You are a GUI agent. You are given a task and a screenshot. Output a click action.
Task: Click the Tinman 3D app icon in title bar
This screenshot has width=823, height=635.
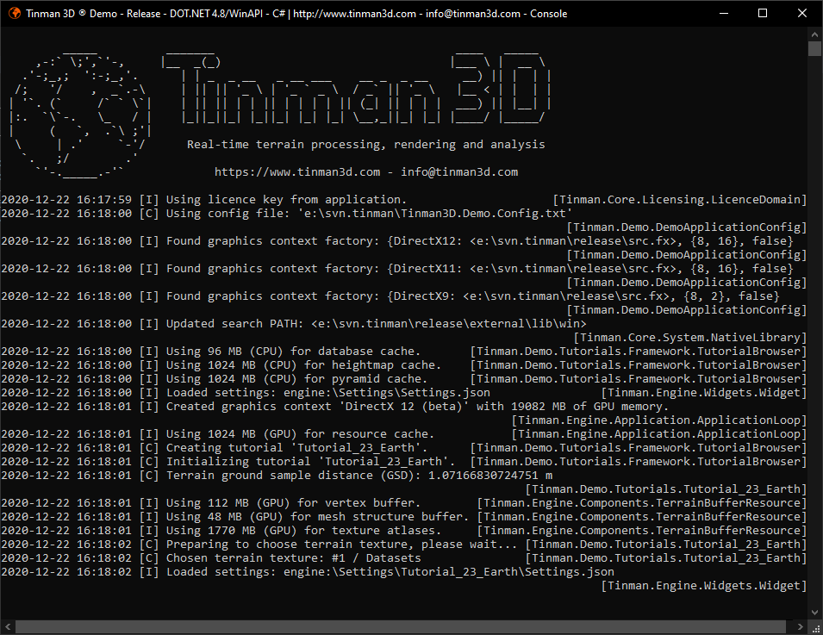click(x=15, y=13)
